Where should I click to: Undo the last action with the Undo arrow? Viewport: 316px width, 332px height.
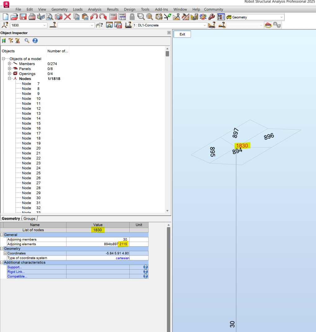(x=93, y=17)
